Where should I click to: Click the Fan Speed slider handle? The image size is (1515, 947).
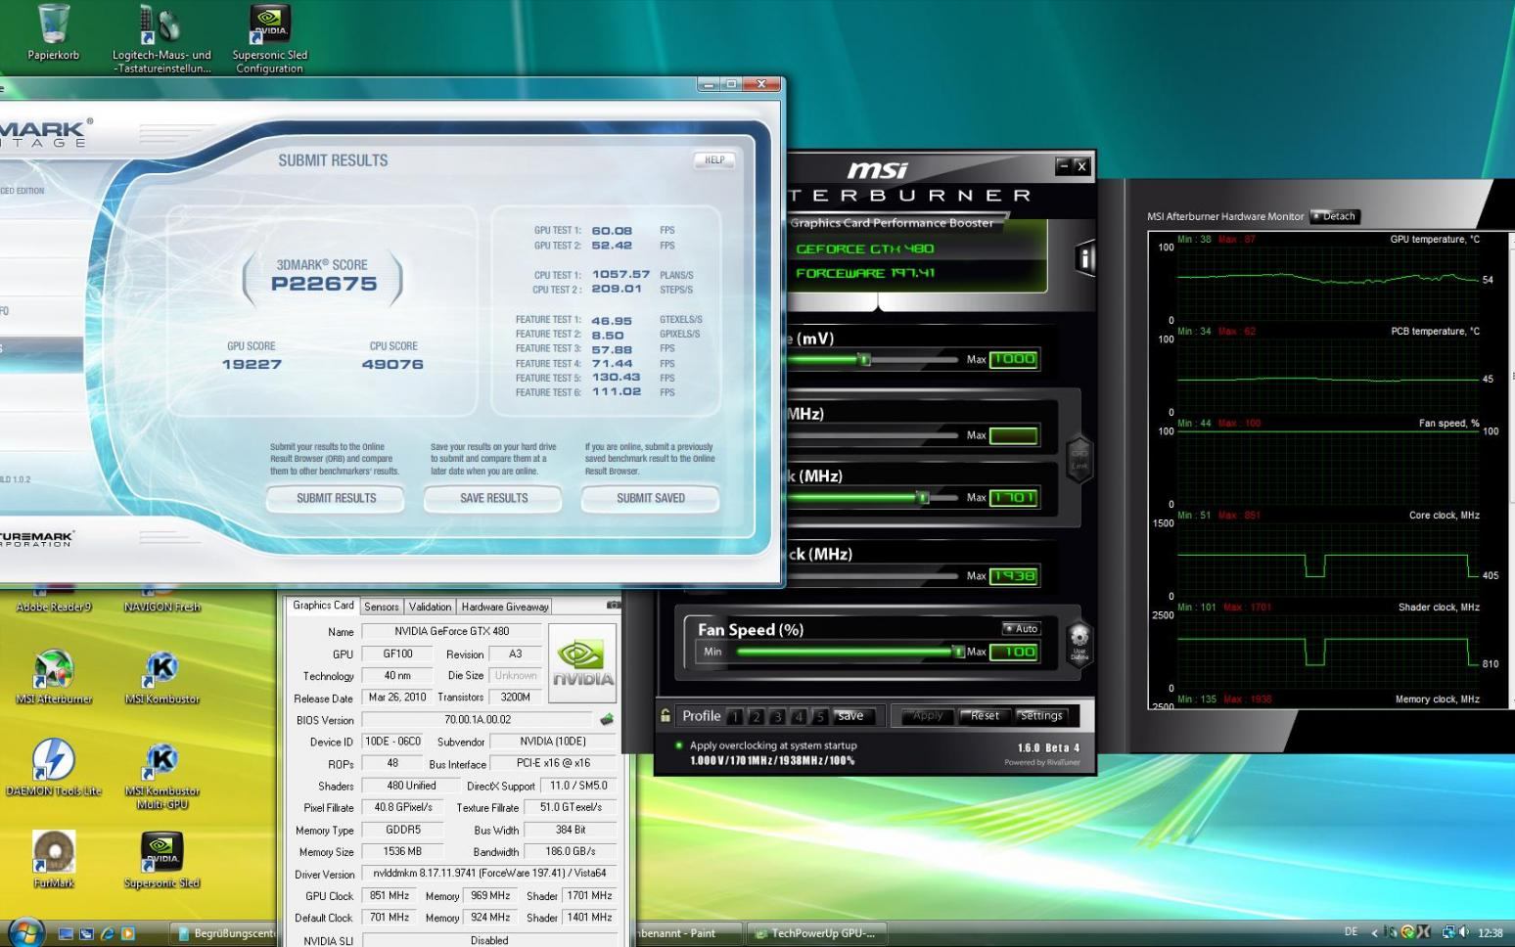(x=958, y=652)
